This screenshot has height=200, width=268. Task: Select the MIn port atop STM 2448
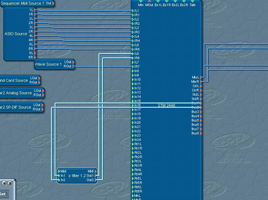click(141, 1)
